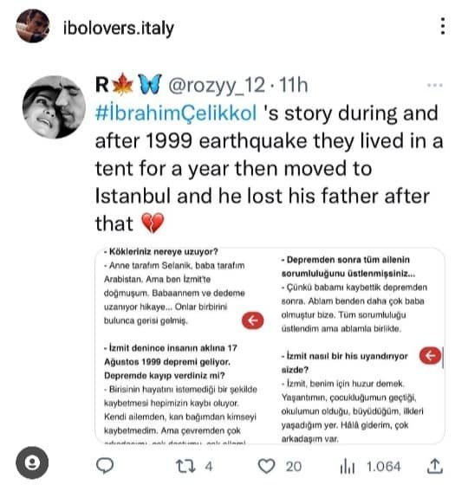This screenshot has width=468, height=485.
Task: Open rozyy_12's black-and-white avatar
Action: click(54, 107)
